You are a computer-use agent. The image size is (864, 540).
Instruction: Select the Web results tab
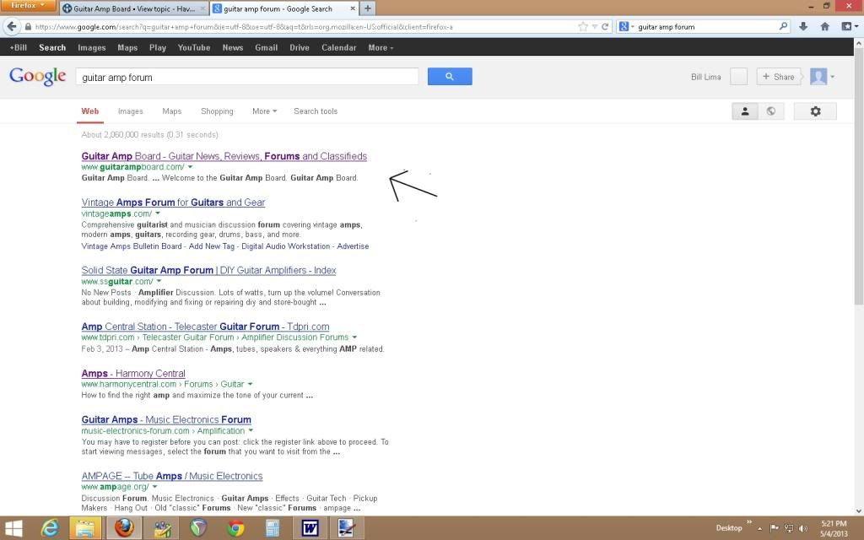pos(90,111)
